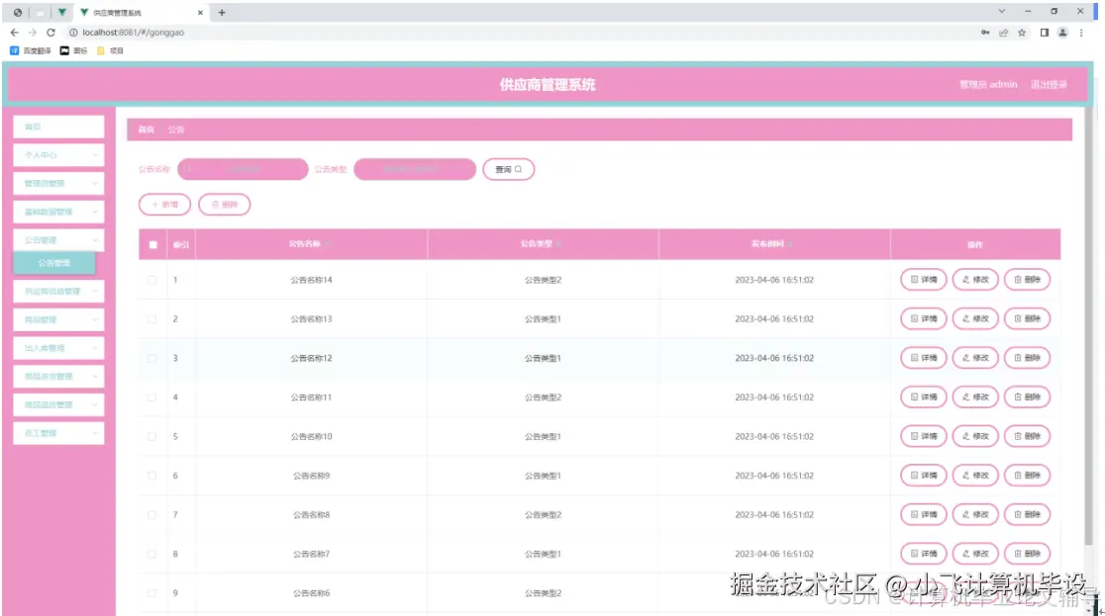
Task: Expand the 商品进货管理 sidebar menu
Action: [58, 377]
